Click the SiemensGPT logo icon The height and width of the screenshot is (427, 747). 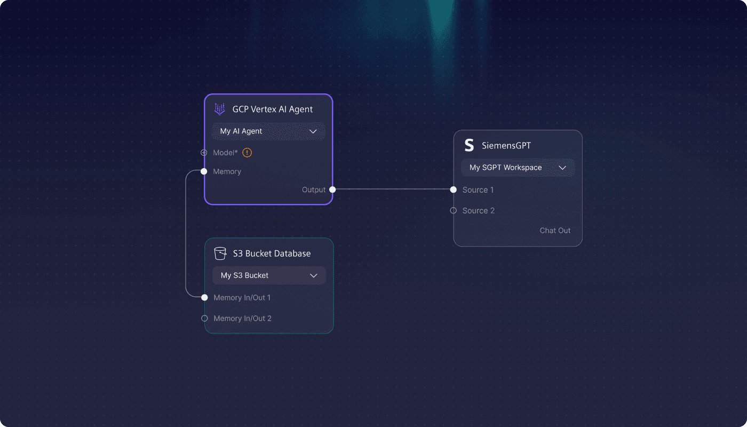469,145
